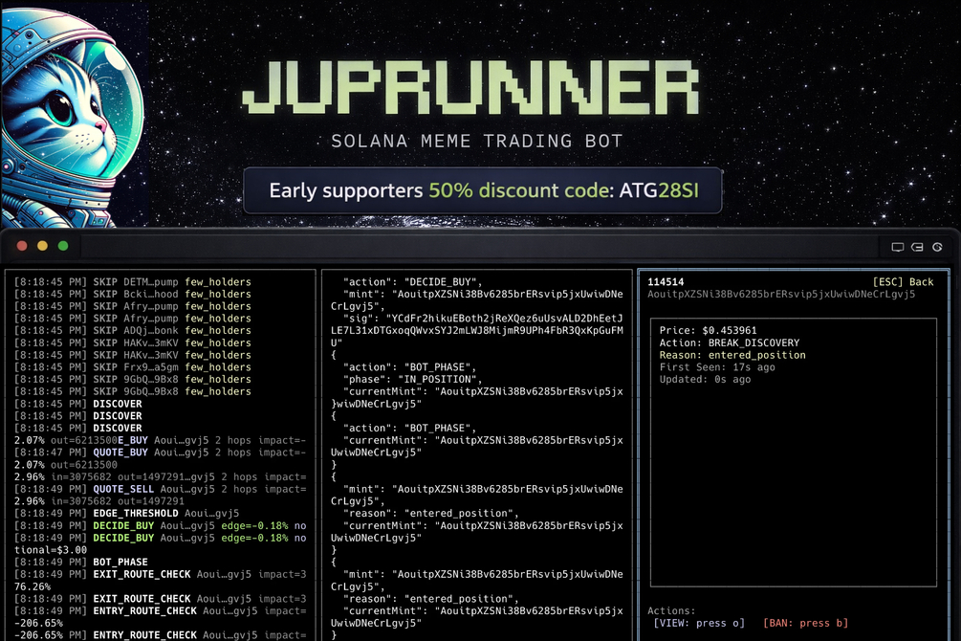Select the BOT_PHASE row in the left log
Image resolution: width=961 pixels, height=641 pixels.
[x=80, y=562]
